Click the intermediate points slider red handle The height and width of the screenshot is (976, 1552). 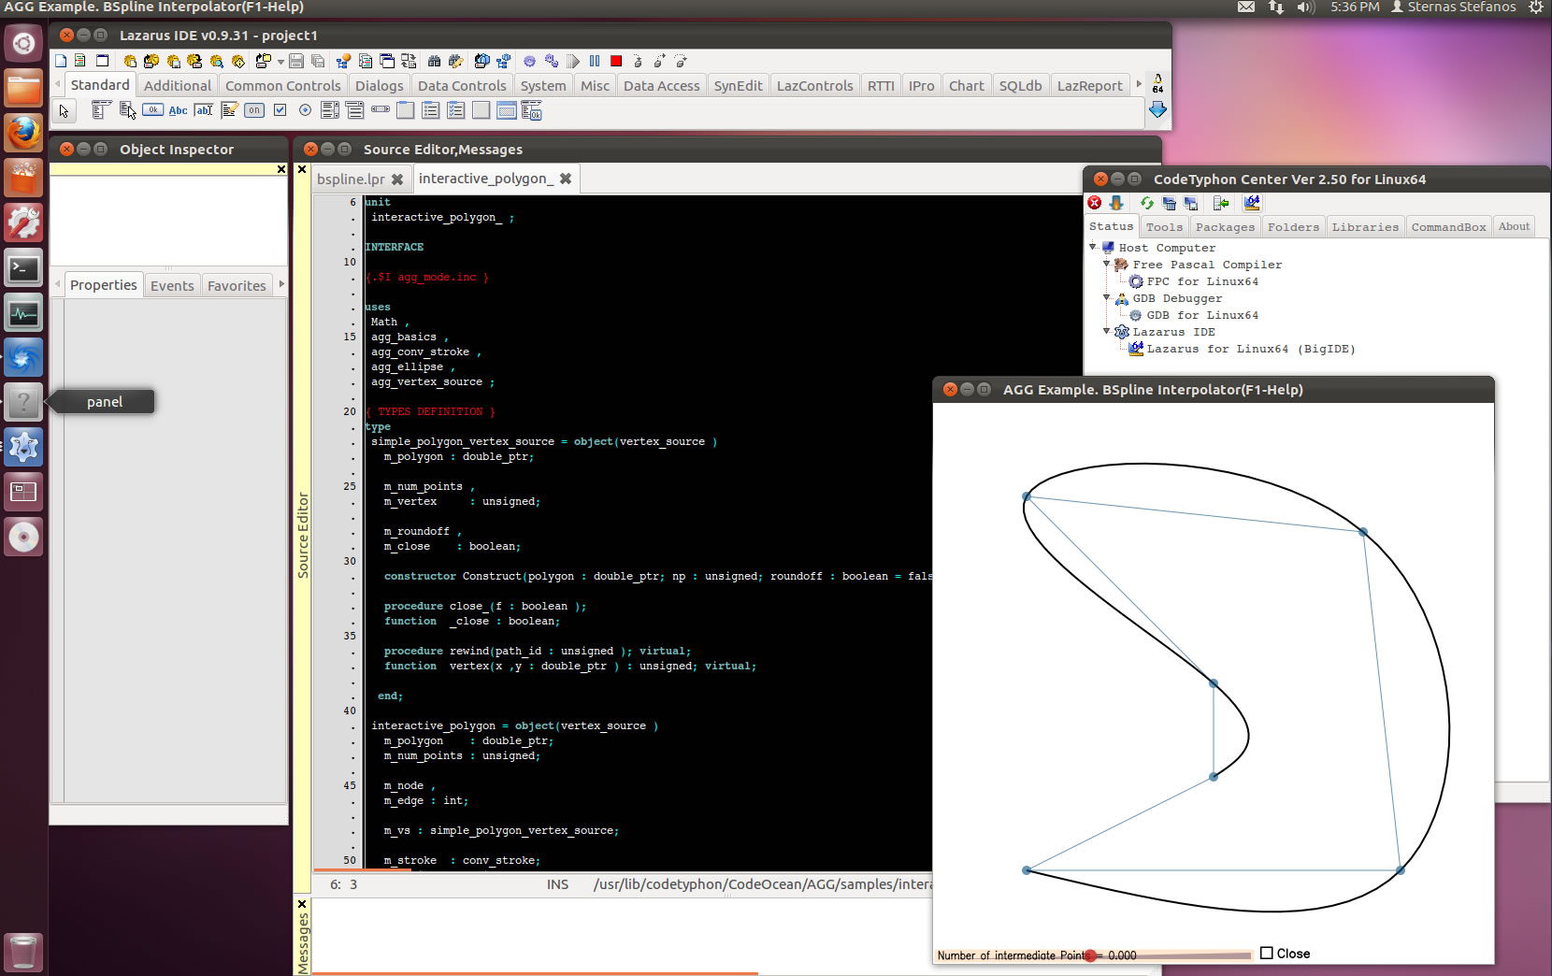tap(1090, 954)
